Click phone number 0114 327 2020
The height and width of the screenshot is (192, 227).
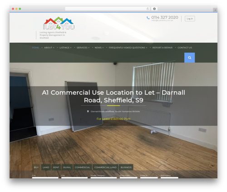(x=165, y=17)
